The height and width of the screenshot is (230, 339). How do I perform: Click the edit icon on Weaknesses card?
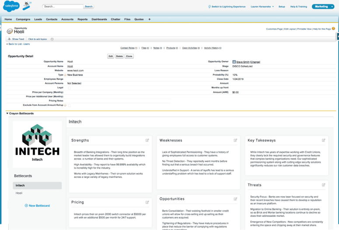click(x=235, y=140)
